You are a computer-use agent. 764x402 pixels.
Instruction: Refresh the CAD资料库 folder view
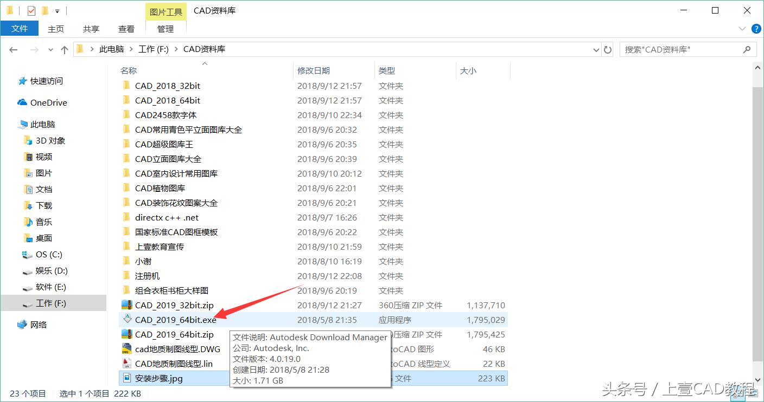(608, 49)
